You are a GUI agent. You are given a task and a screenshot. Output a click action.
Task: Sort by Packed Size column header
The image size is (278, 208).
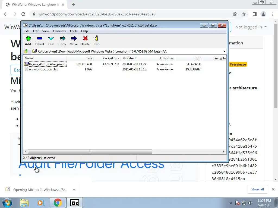[x=107, y=58]
